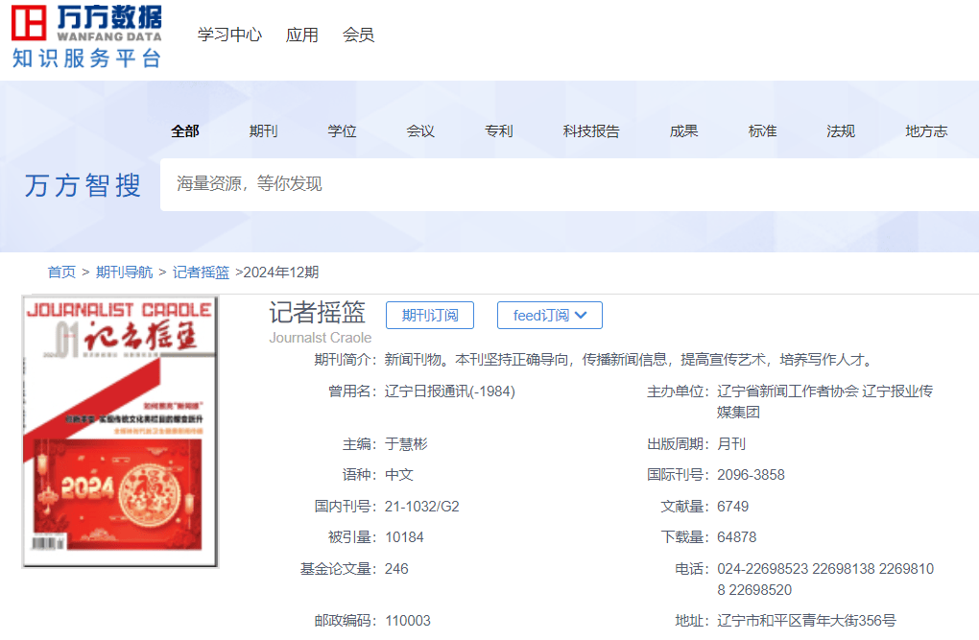The height and width of the screenshot is (640, 979).
Task: Focus the 海量资源 search input field
Action: point(569,184)
